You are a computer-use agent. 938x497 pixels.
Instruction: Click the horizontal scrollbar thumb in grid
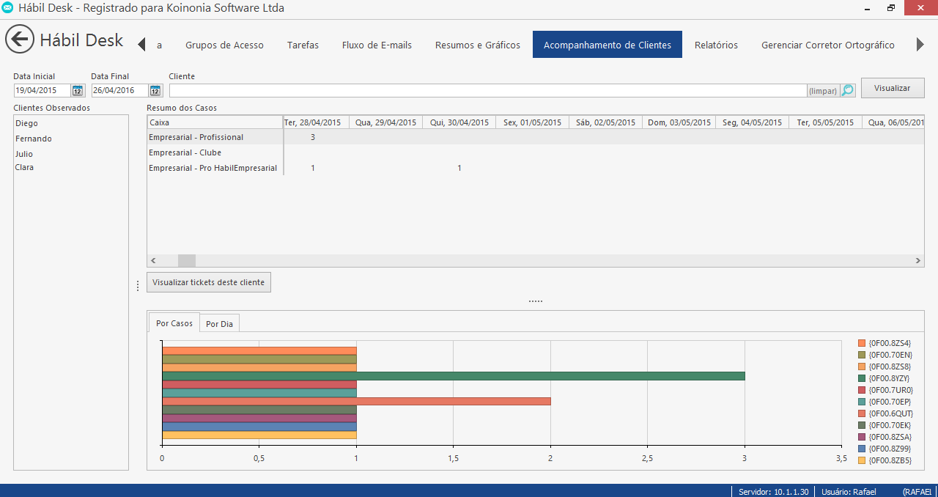tap(187, 260)
